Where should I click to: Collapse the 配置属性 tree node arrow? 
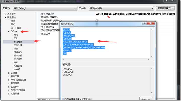pyautogui.click(x=5, y=18)
